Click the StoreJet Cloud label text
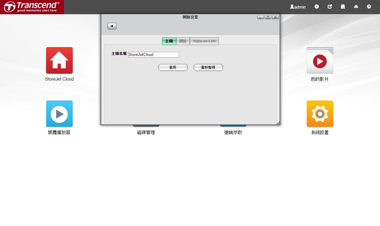This screenshot has width=380, height=226. click(x=59, y=79)
